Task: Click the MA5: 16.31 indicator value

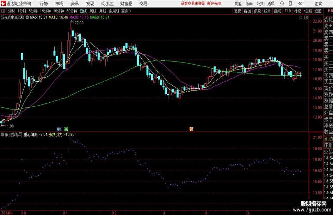Action: pos(38,17)
